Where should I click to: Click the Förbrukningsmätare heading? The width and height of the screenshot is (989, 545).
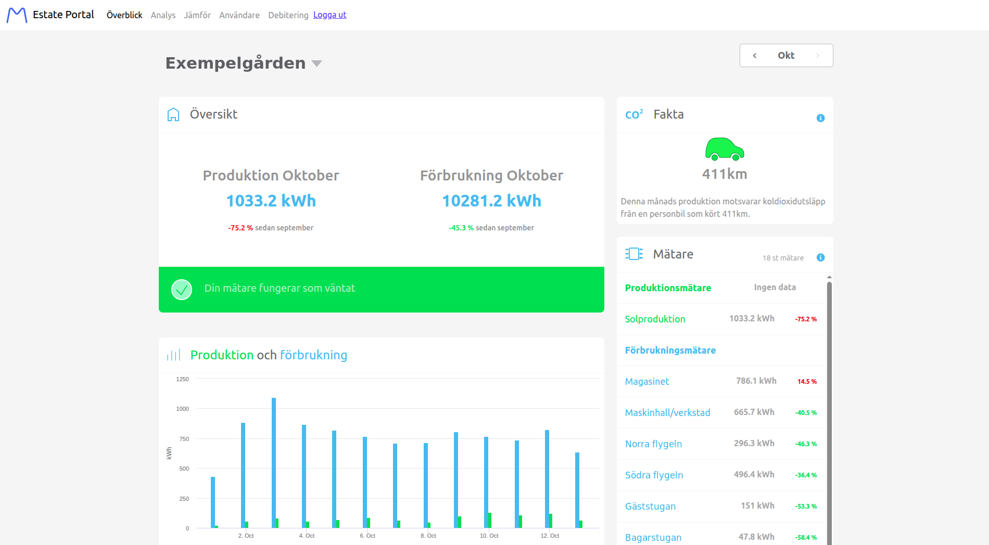tap(670, 350)
